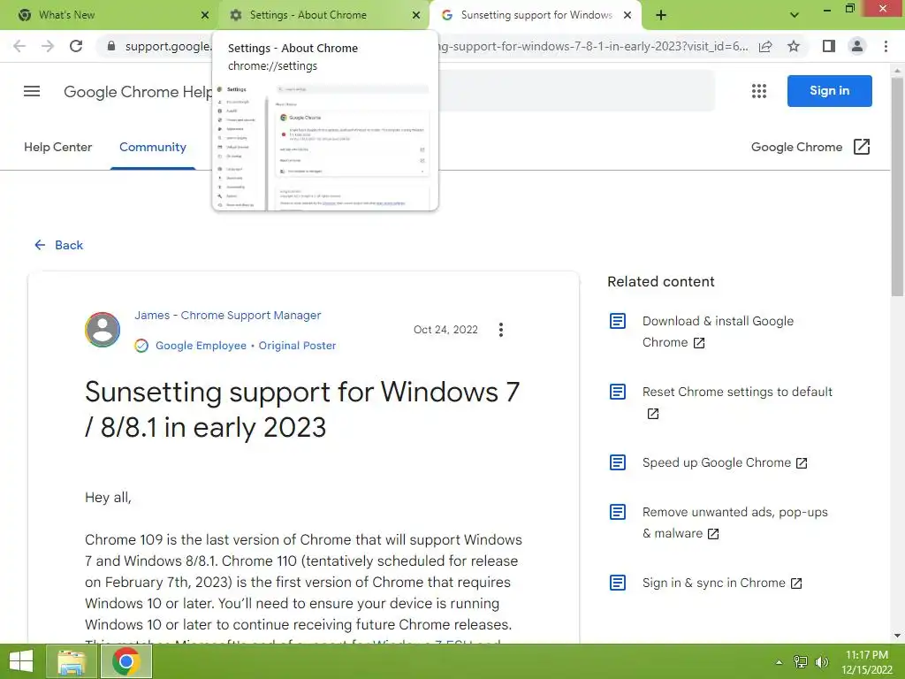Open a new browser tab

pyautogui.click(x=661, y=15)
